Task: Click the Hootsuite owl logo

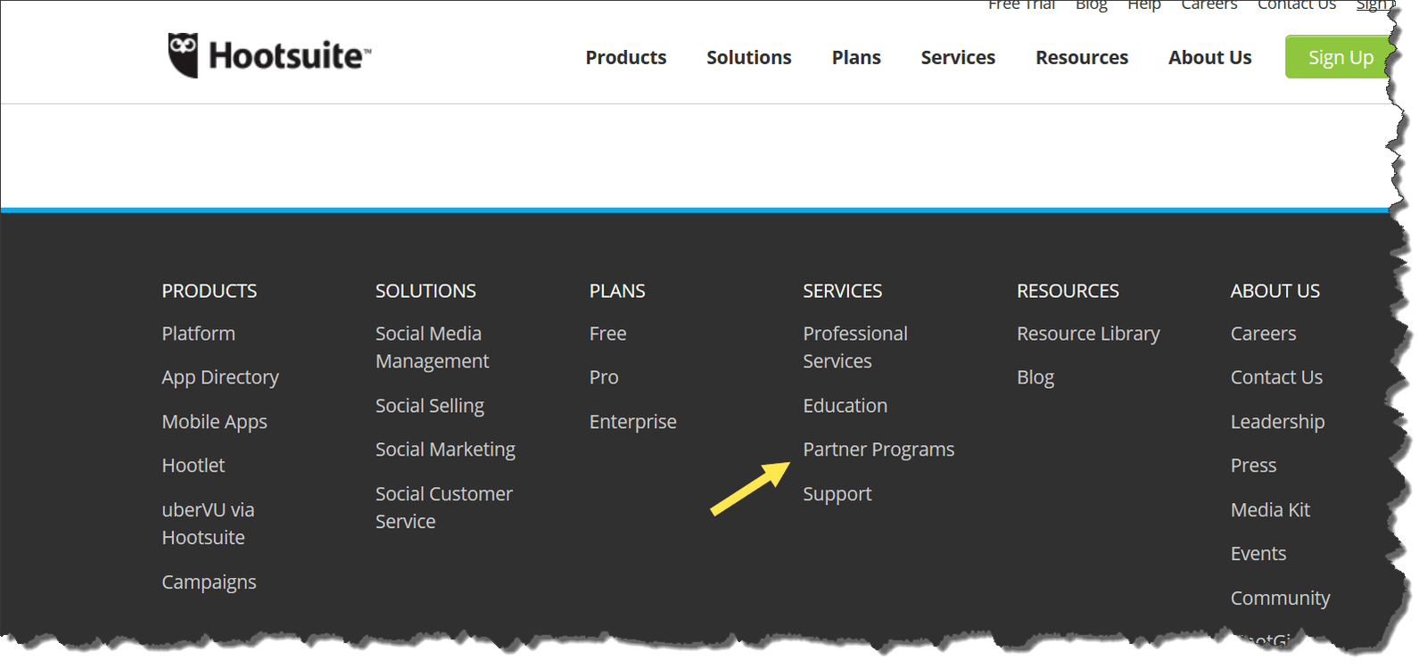Action: 183,55
